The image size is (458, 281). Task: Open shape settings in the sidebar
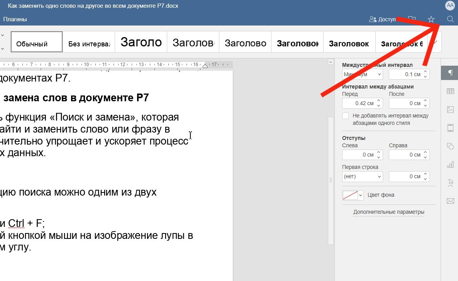pos(450,146)
